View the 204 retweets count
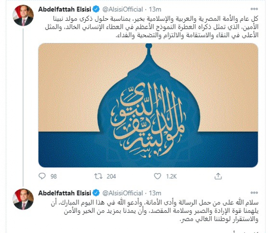This screenshot has height=233, width=268. point(111,176)
